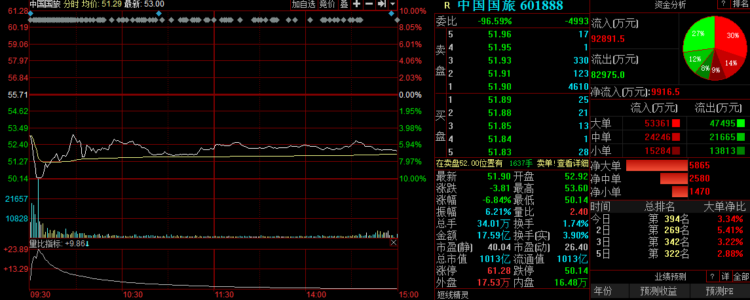
Task: Click the buy 5 price 51.83
Action: coord(500,152)
